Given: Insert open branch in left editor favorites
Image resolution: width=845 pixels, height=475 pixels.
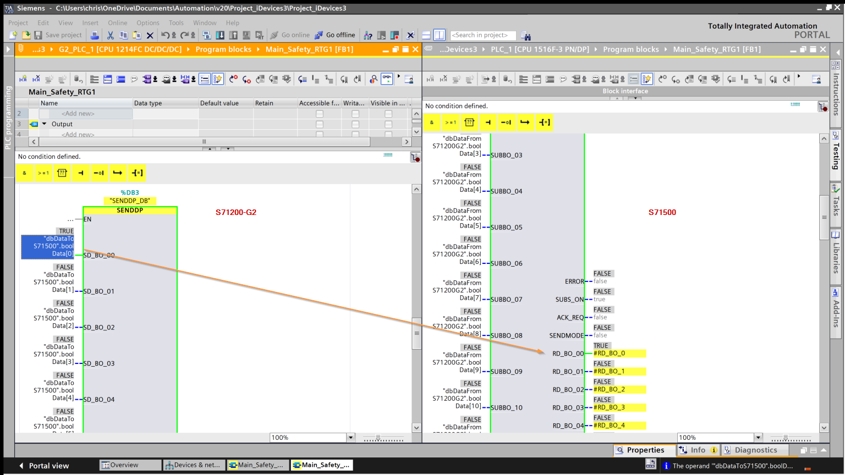Looking at the screenshot, I should [x=118, y=173].
